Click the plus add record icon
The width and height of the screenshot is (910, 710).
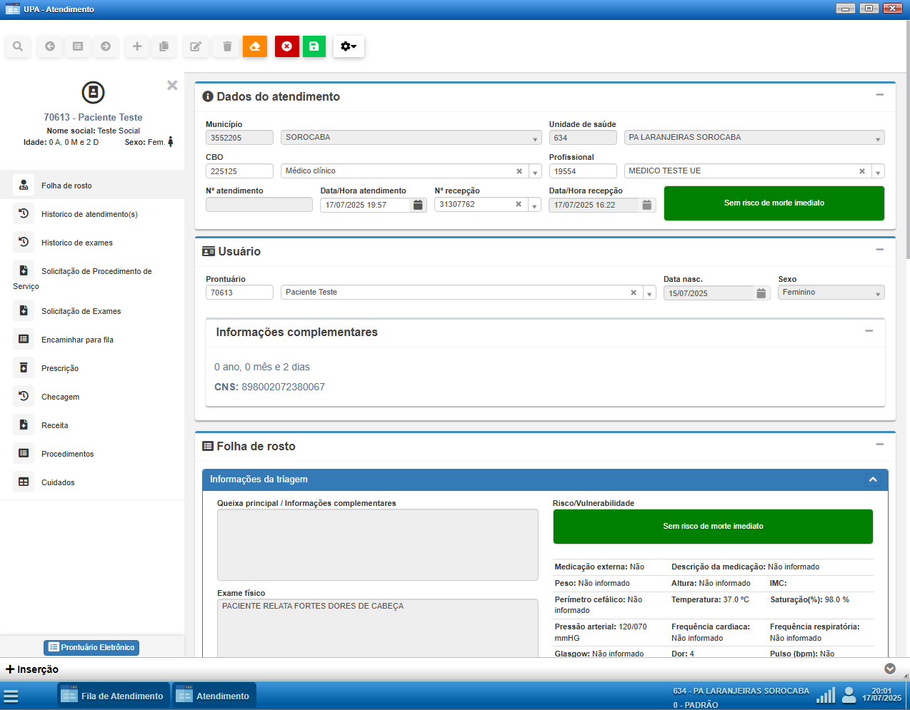pyautogui.click(x=136, y=46)
